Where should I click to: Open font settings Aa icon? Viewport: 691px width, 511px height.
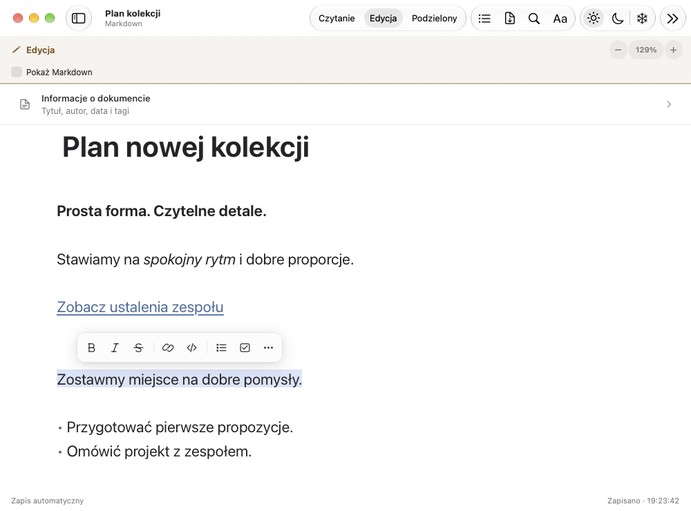(560, 19)
